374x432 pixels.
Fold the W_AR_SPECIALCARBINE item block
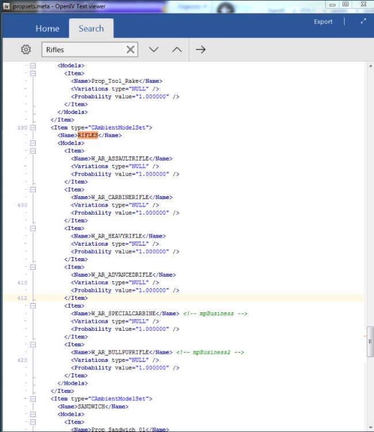tap(33, 306)
